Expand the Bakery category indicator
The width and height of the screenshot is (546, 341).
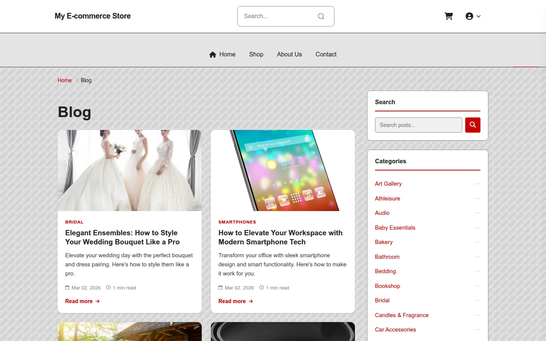(x=477, y=242)
